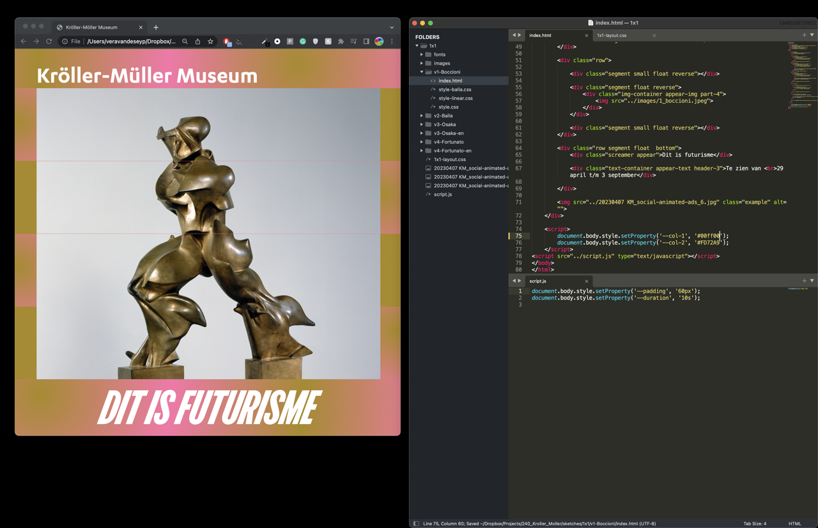The height and width of the screenshot is (528, 818).
Task: Expand the v2-Balla folder
Action: tap(443, 116)
